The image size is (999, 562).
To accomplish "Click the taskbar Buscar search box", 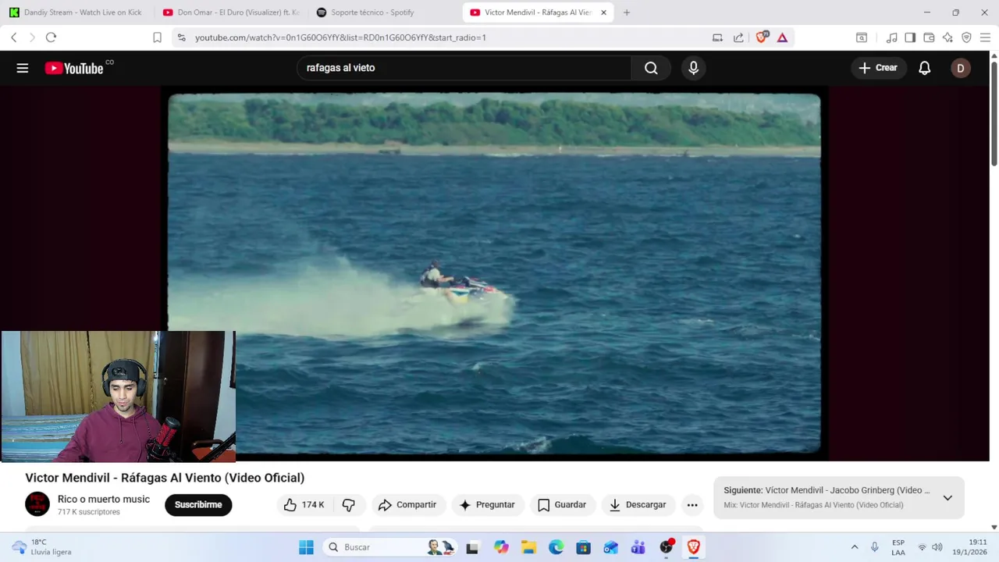I will coord(389,547).
